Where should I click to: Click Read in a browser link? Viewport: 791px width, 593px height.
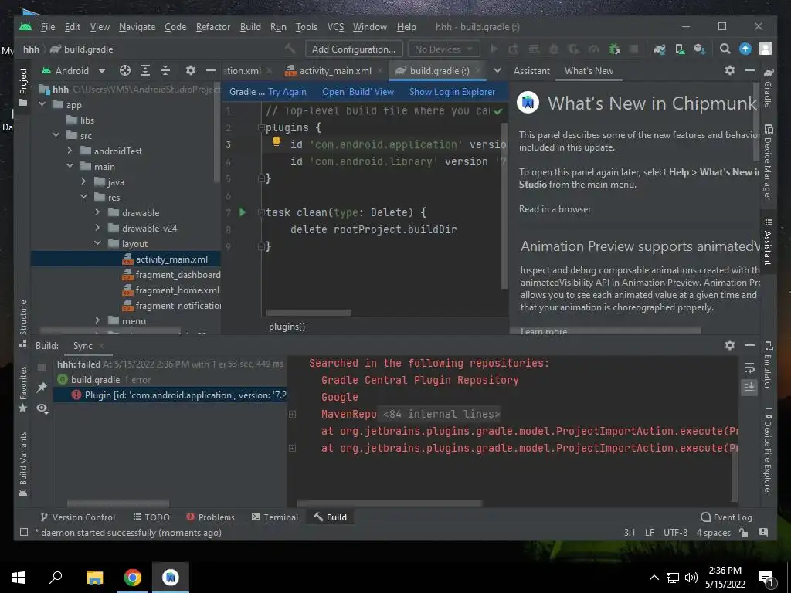point(555,208)
